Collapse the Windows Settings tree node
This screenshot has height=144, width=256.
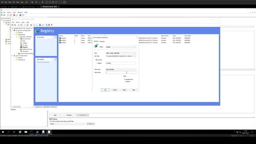tap(17, 37)
